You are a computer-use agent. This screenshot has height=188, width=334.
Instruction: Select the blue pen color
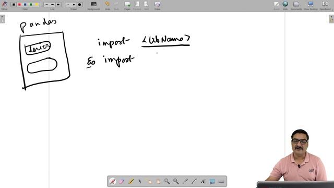point(25,5)
